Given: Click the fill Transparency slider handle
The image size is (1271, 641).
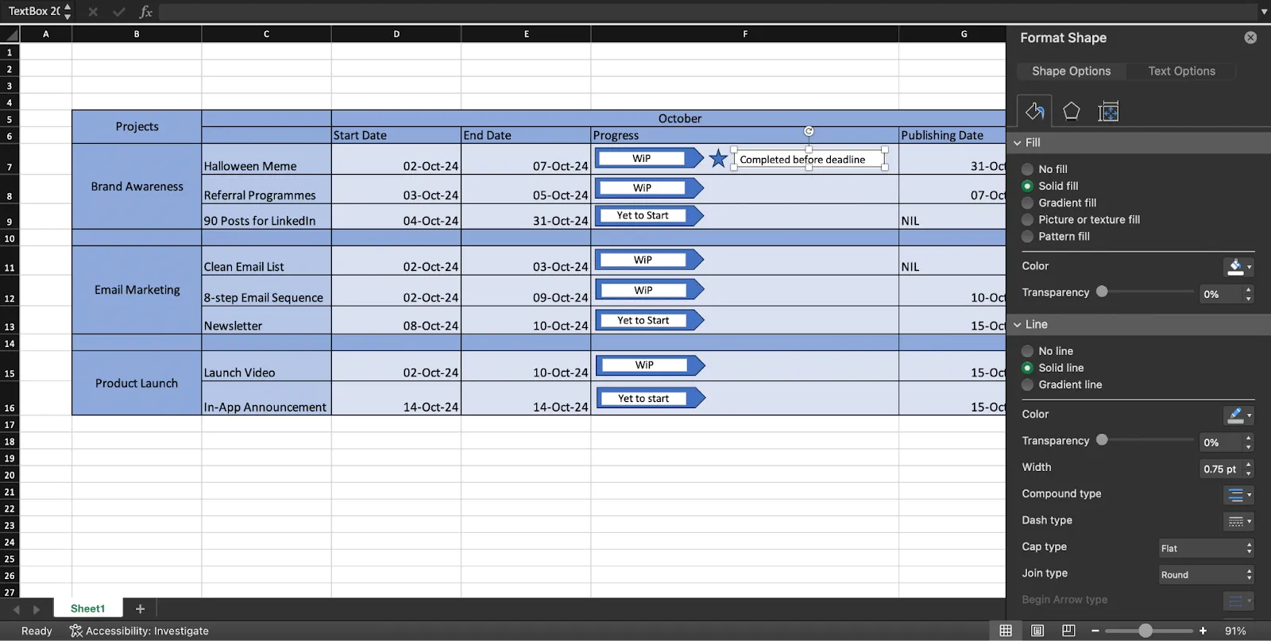Looking at the screenshot, I should pyautogui.click(x=1102, y=292).
